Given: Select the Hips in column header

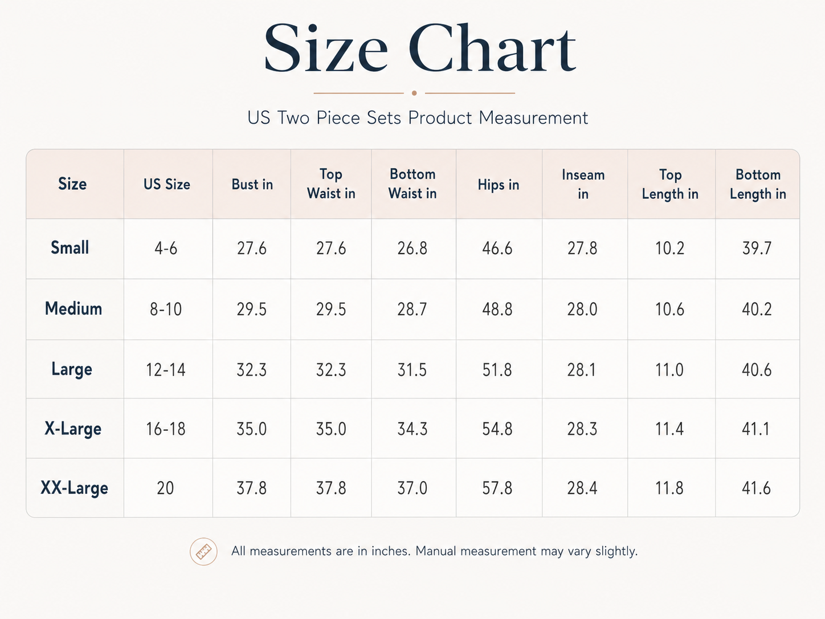Looking at the screenshot, I should tap(499, 185).
